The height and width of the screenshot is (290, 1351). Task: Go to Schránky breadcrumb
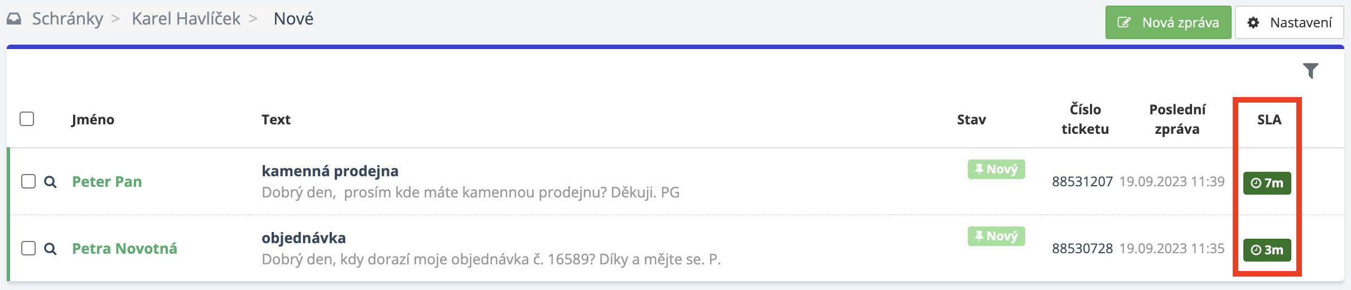(67, 19)
